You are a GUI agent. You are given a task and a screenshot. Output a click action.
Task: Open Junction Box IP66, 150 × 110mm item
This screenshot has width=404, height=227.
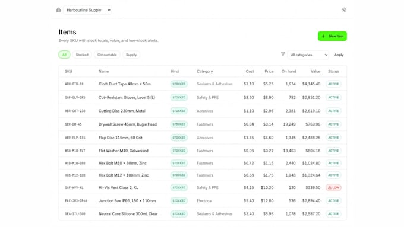pos(127,200)
